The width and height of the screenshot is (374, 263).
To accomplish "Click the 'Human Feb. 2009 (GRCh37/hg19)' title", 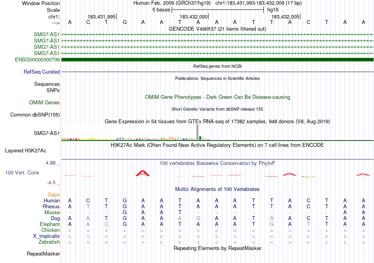I will 172,3.
